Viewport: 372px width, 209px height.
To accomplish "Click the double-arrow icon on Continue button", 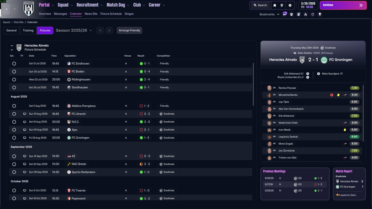I will click(361, 5).
